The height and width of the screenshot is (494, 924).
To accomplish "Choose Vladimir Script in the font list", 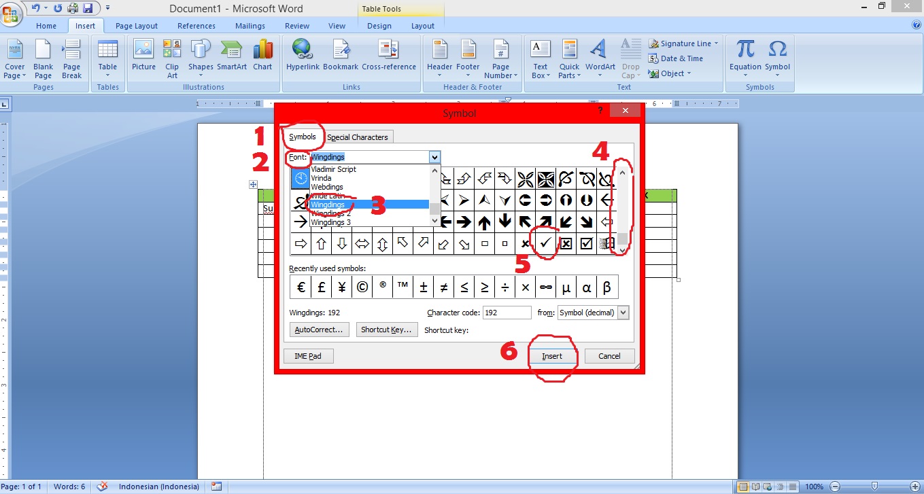I will click(369, 169).
